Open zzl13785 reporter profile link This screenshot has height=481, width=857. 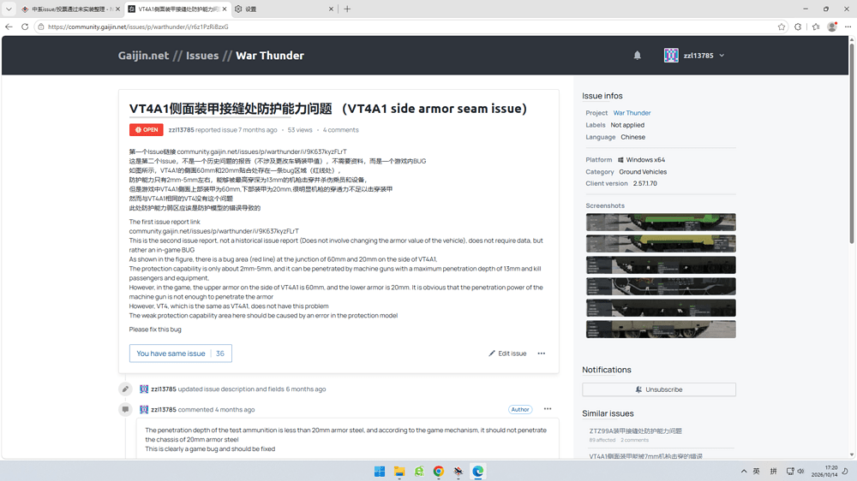click(x=181, y=130)
